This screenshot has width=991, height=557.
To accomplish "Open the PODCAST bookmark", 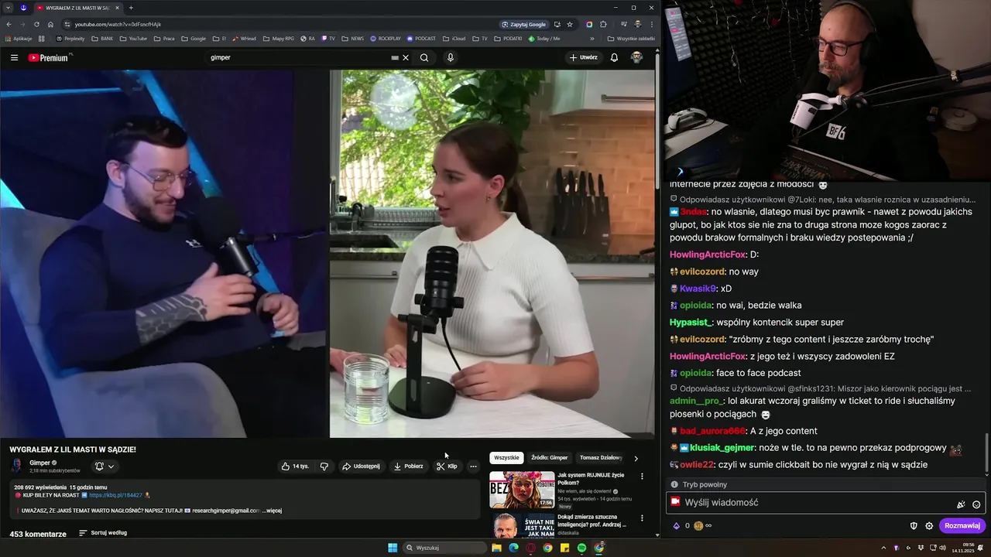I will coord(421,38).
